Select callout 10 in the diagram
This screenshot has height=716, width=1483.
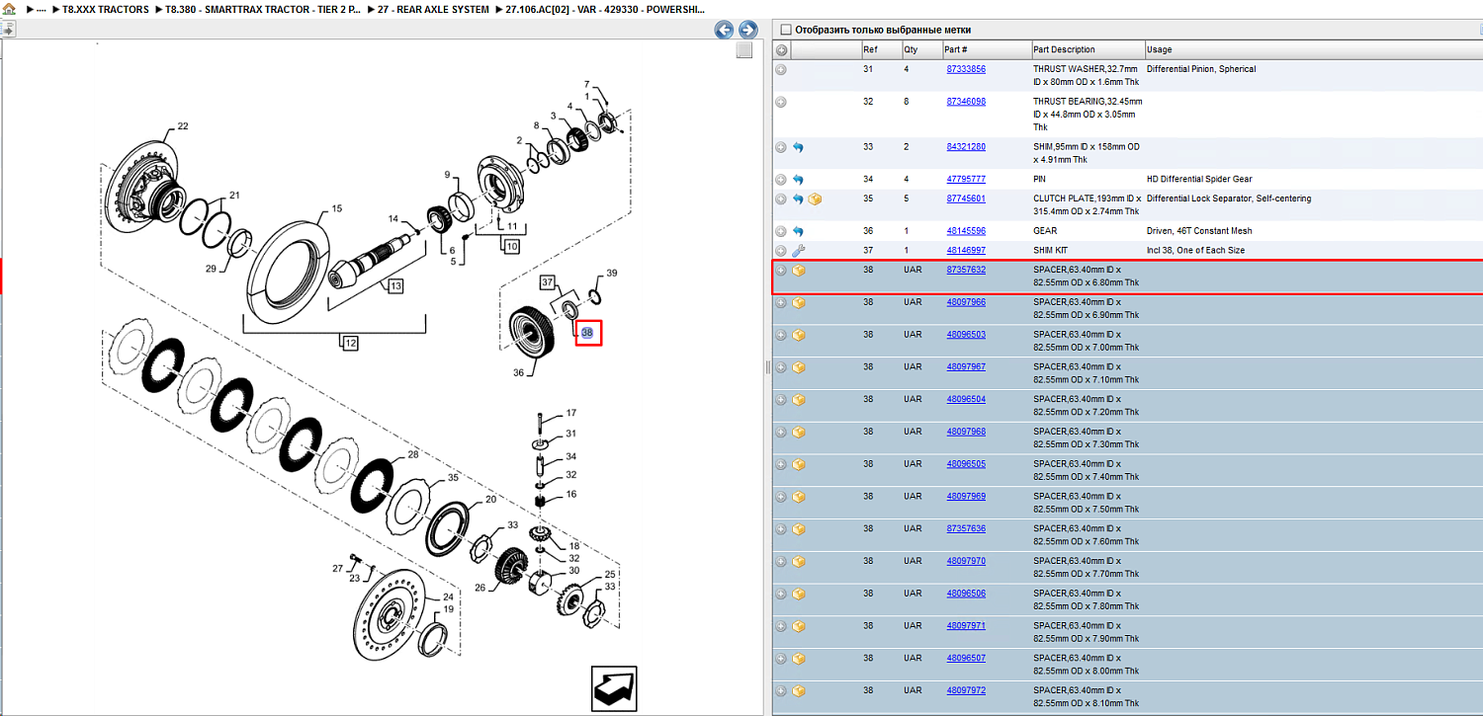point(510,245)
